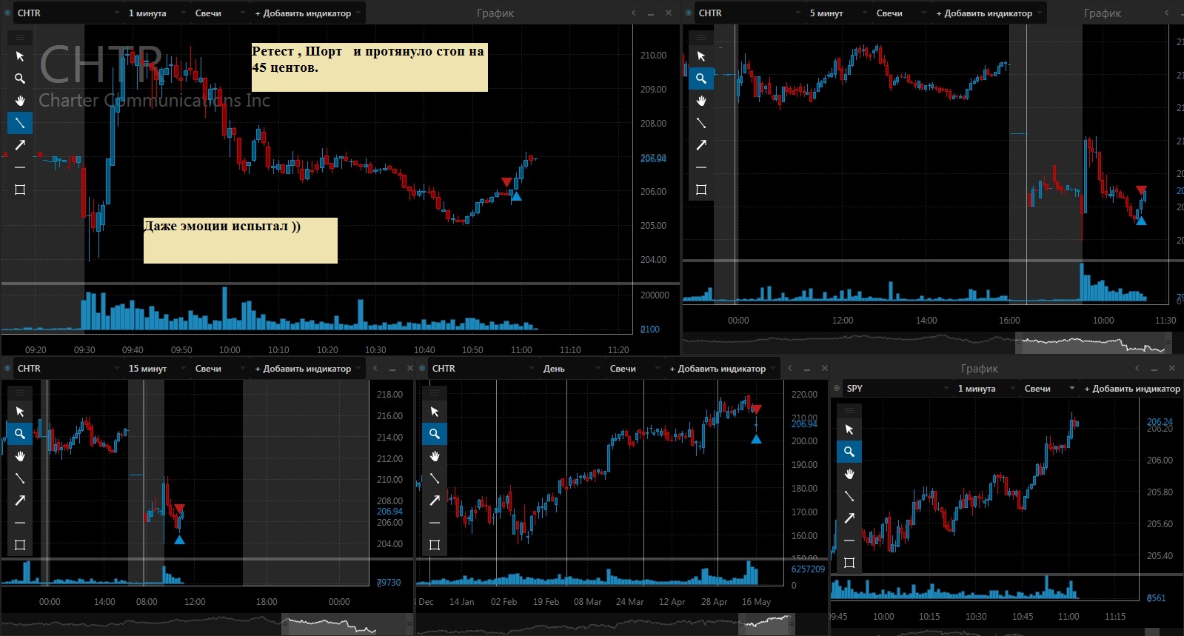Select zoom tool in CHTR 15 минут chart
This screenshot has height=636, width=1184.
click(x=20, y=434)
